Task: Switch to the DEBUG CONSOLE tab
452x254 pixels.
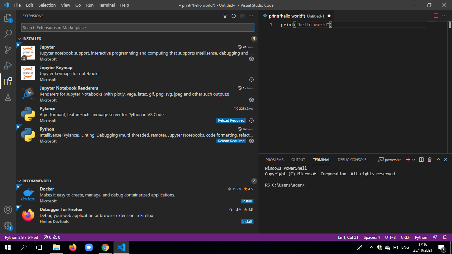Action: tap(352, 159)
